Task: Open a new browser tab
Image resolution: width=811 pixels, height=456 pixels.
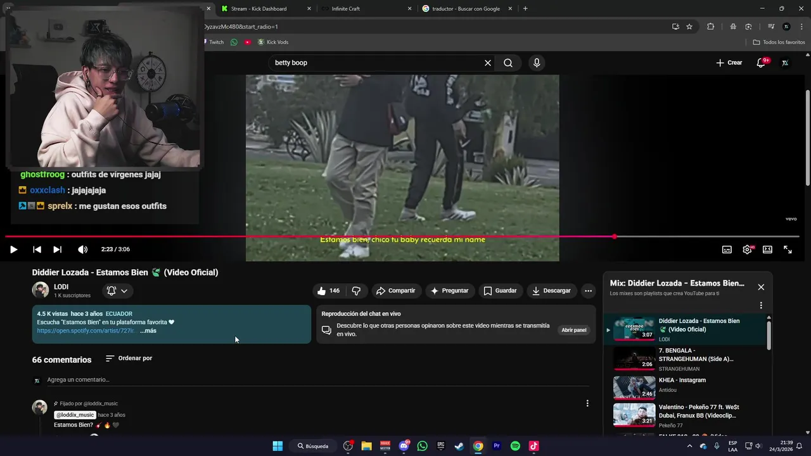Action: click(525, 9)
